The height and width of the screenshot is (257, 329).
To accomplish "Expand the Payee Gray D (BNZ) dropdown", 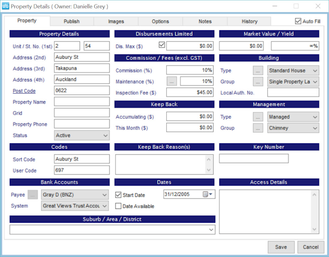I will click(75, 195).
